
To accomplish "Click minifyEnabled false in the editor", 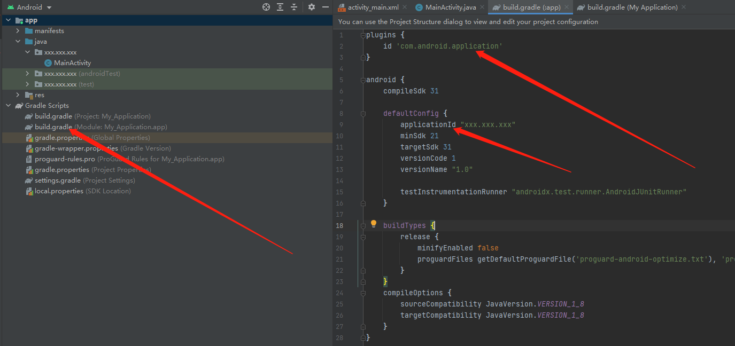I will 458,248.
